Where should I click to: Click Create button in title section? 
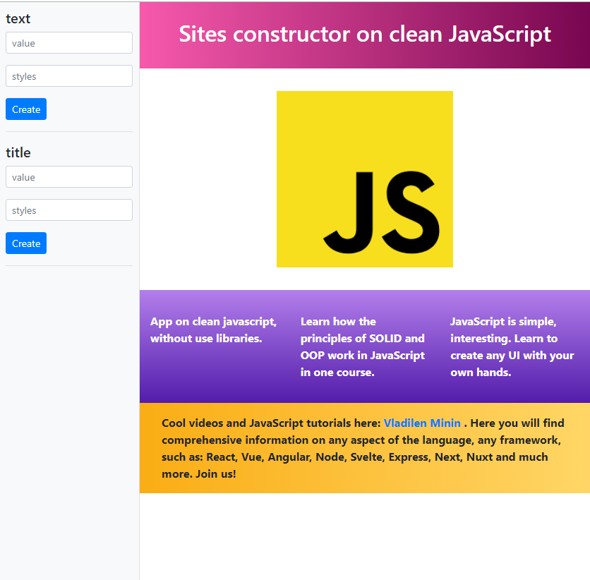click(x=26, y=243)
